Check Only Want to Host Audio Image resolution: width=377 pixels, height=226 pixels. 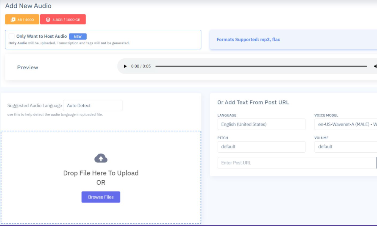tap(11, 36)
